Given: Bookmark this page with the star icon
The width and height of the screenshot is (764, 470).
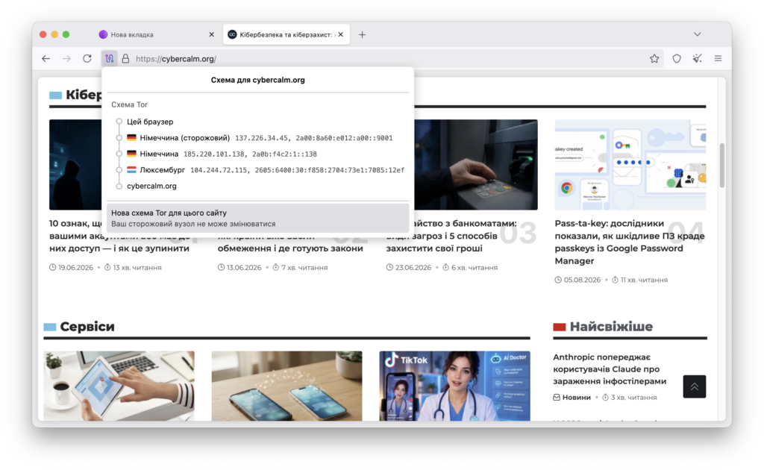Looking at the screenshot, I should [654, 59].
